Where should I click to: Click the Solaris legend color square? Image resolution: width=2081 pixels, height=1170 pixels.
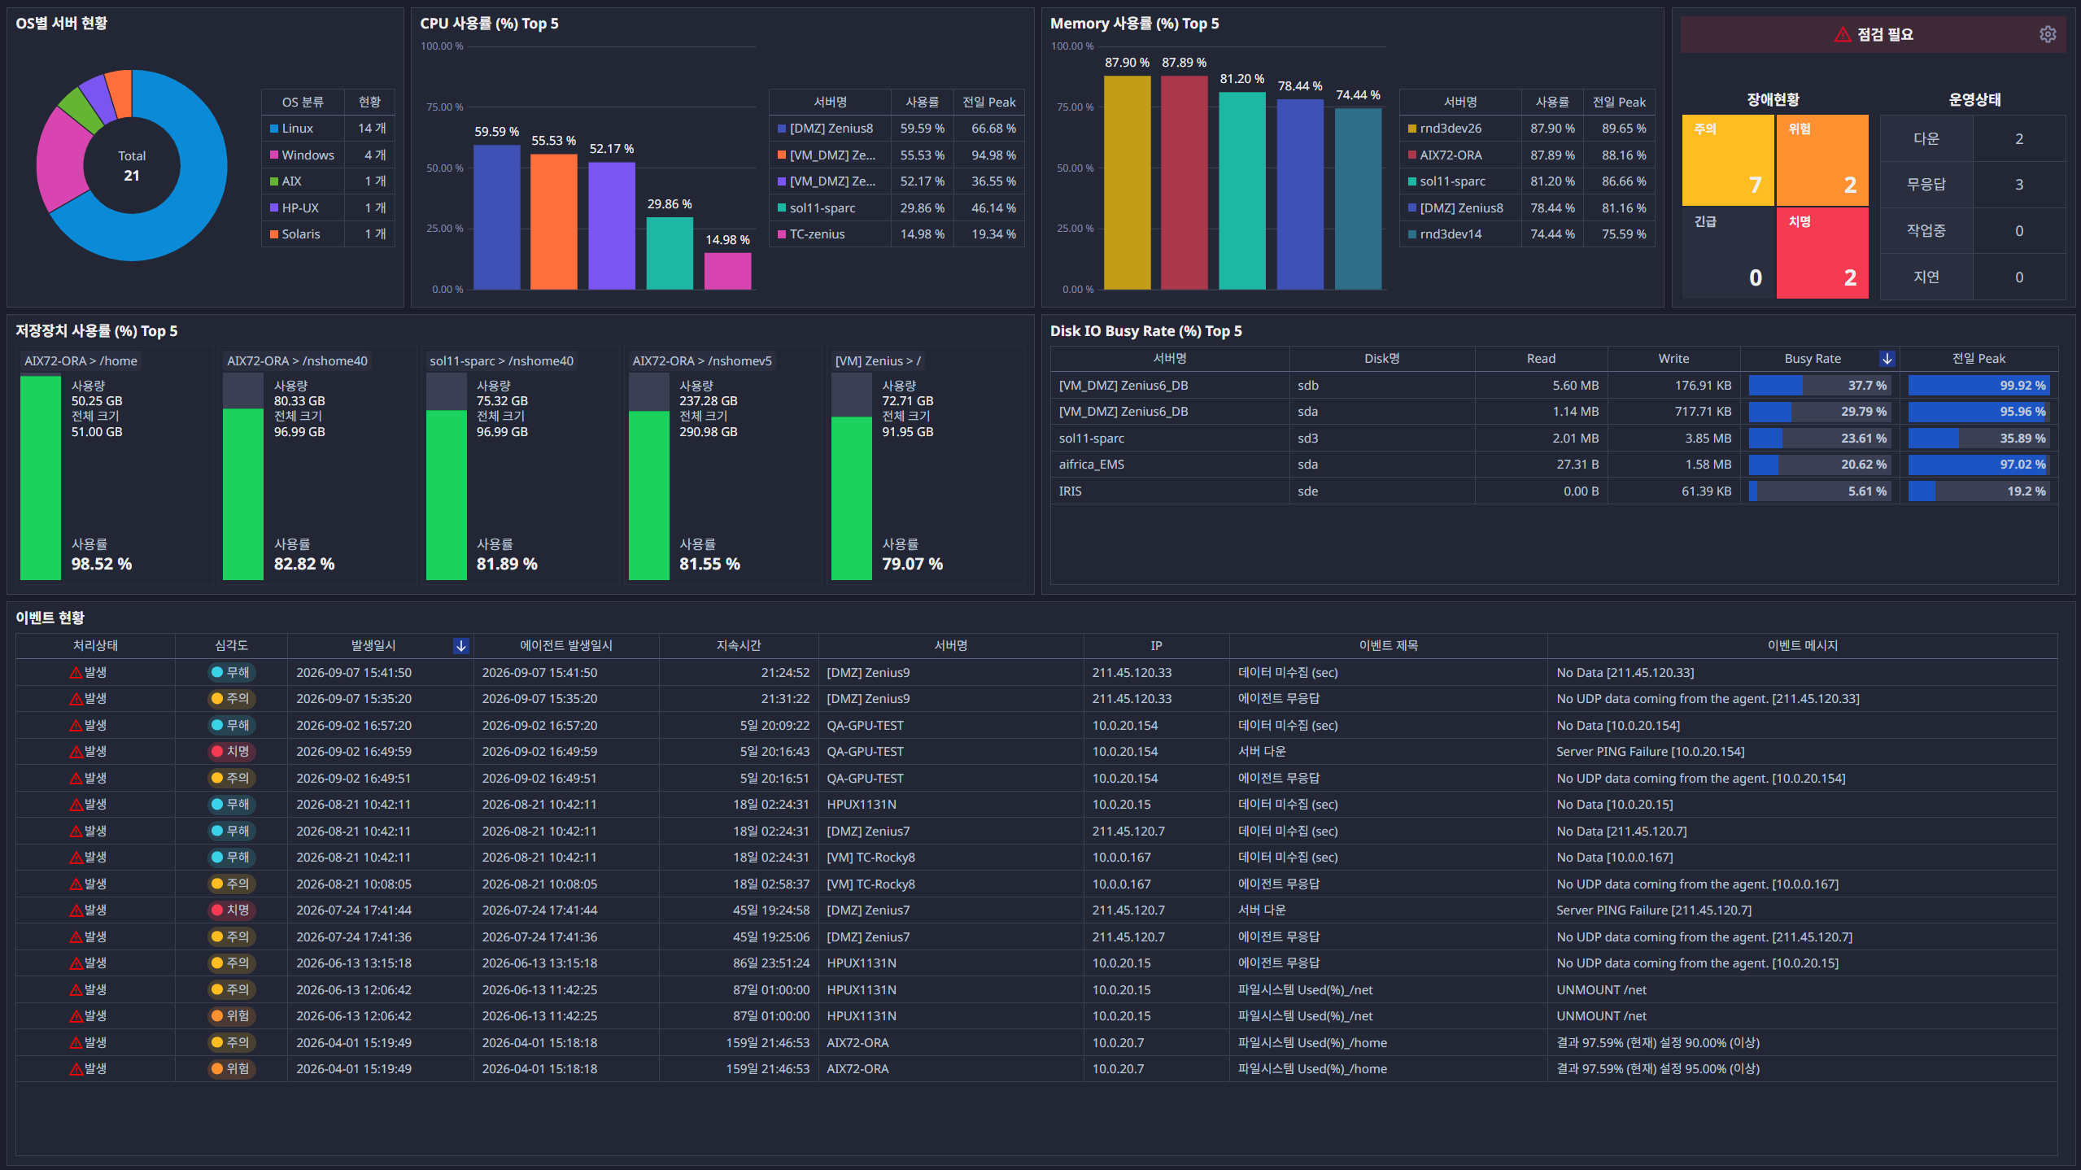click(274, 234)
